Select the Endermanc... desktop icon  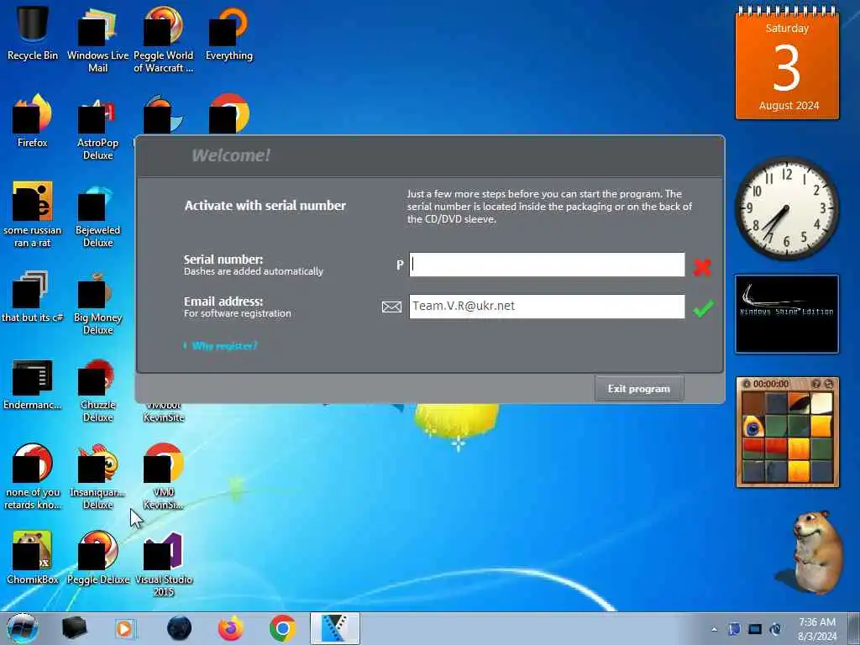point(33,384)
